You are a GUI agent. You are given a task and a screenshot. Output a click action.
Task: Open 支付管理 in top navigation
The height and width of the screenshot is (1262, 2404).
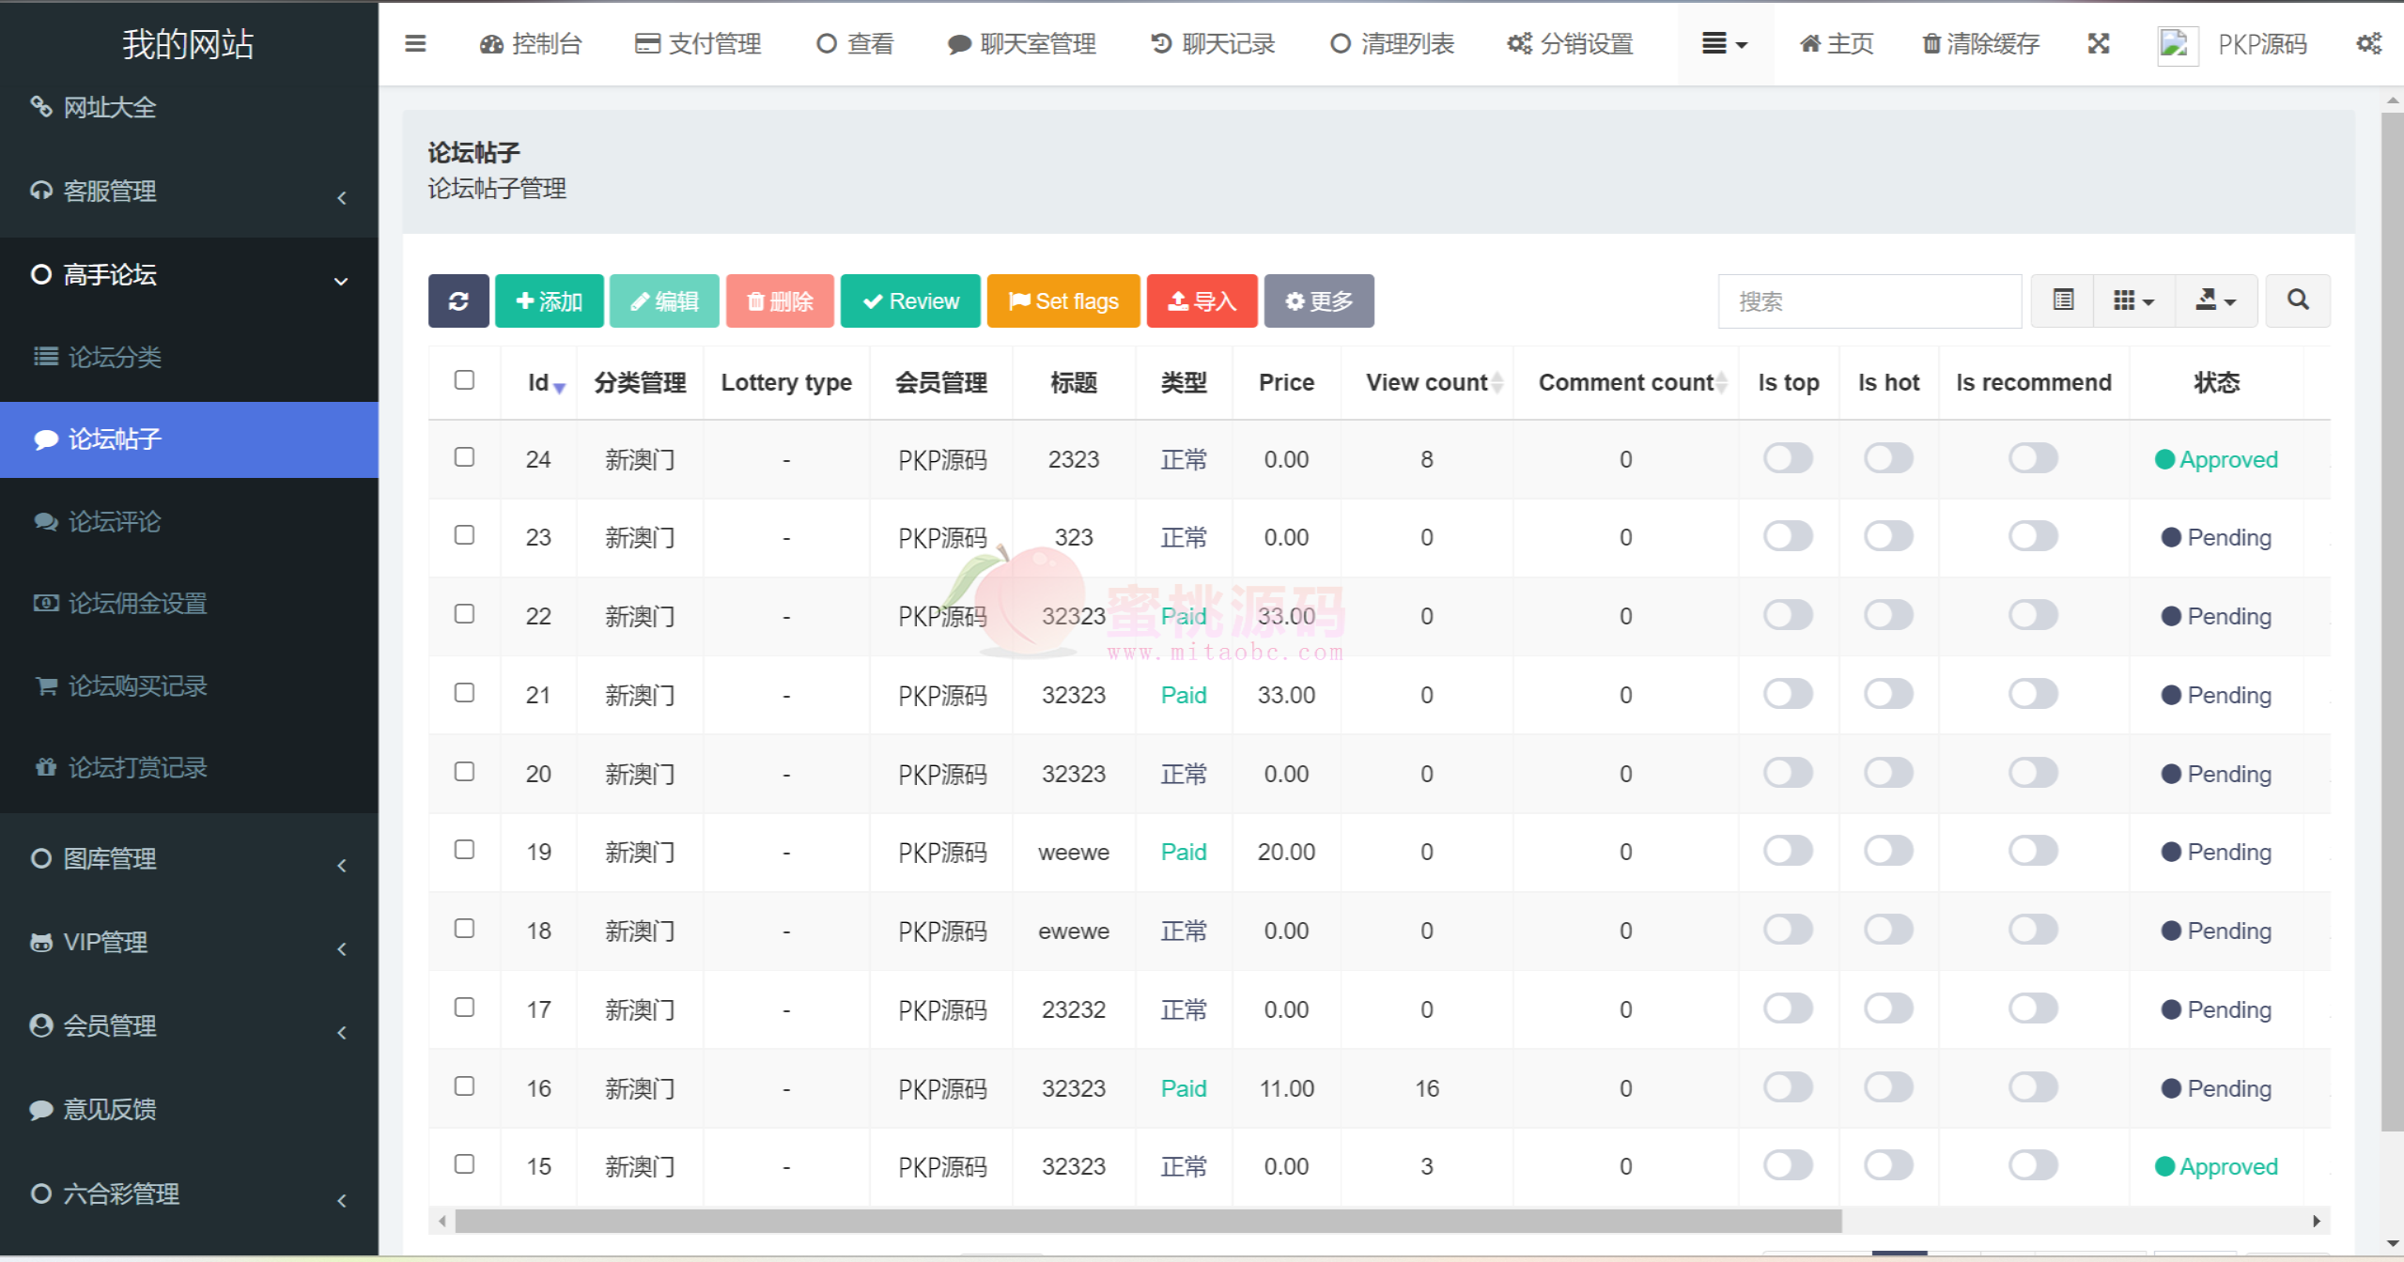pyautogui.click(x=698, y=43)
